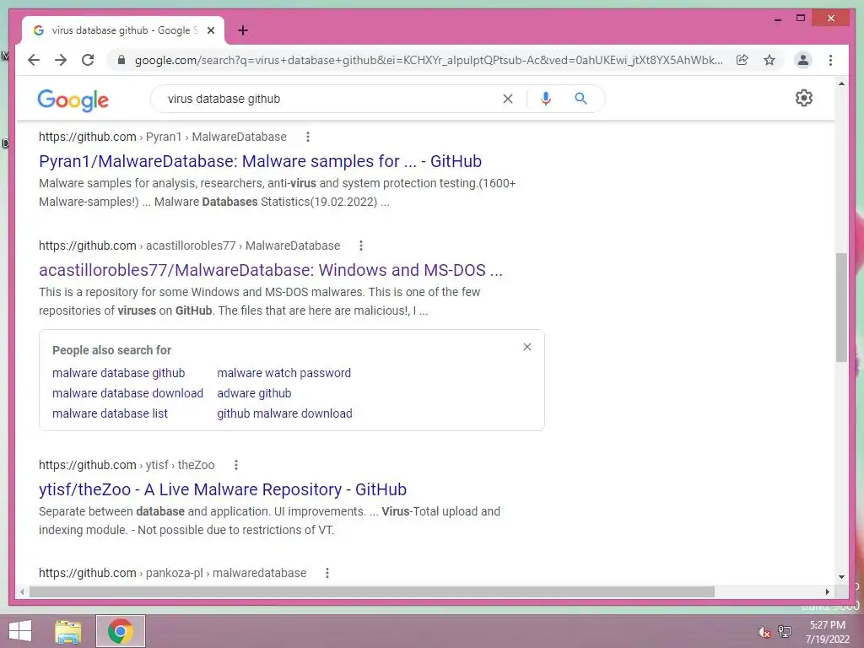Open the network tray icon
864x648 pixels.
point(785,631)
